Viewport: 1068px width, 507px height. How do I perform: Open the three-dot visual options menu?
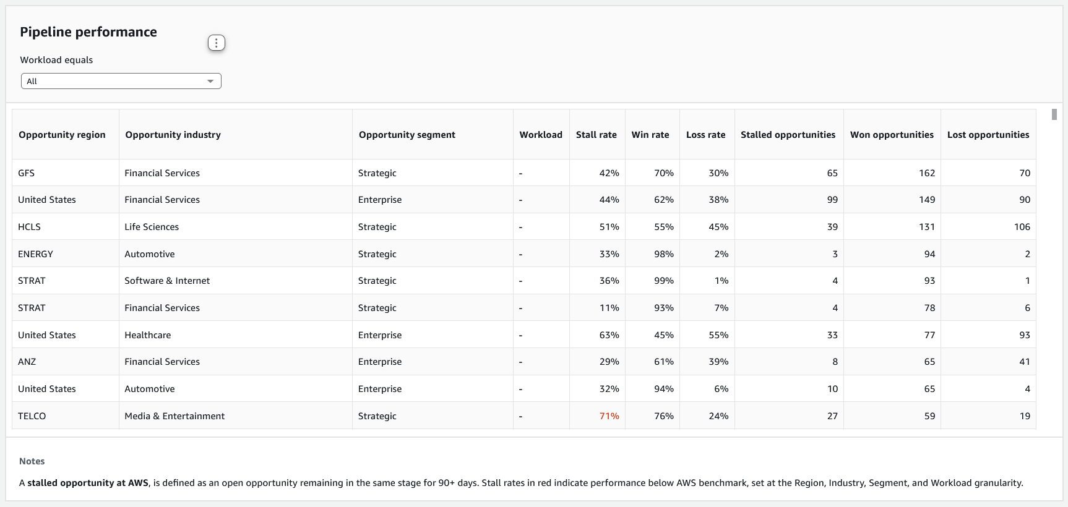tap(216, 43)
